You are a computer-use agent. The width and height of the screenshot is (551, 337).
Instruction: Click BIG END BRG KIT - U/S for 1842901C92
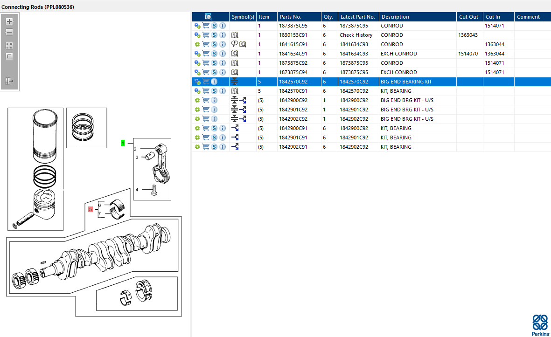point(407,110)
